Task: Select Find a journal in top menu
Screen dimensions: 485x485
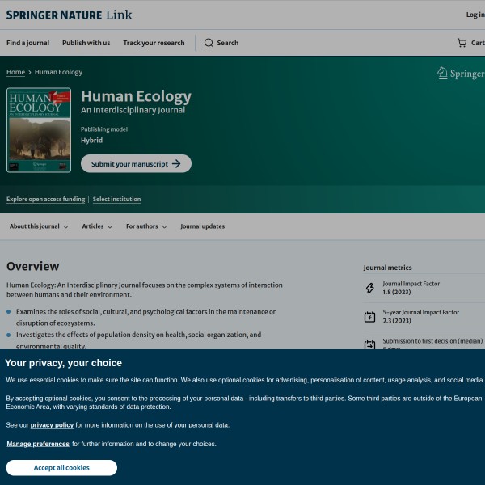Action: 27,43
